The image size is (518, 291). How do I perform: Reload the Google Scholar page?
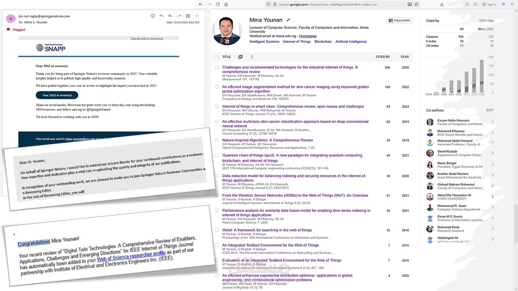218,4
